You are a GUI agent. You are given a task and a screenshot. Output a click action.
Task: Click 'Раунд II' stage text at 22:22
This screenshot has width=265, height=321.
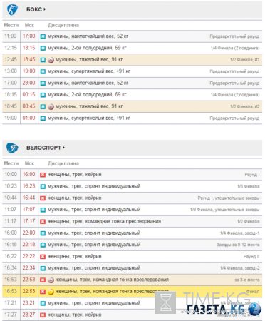[x=251, y=257]
